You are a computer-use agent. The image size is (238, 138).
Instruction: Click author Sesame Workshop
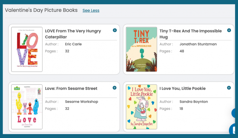click(81, 102)
